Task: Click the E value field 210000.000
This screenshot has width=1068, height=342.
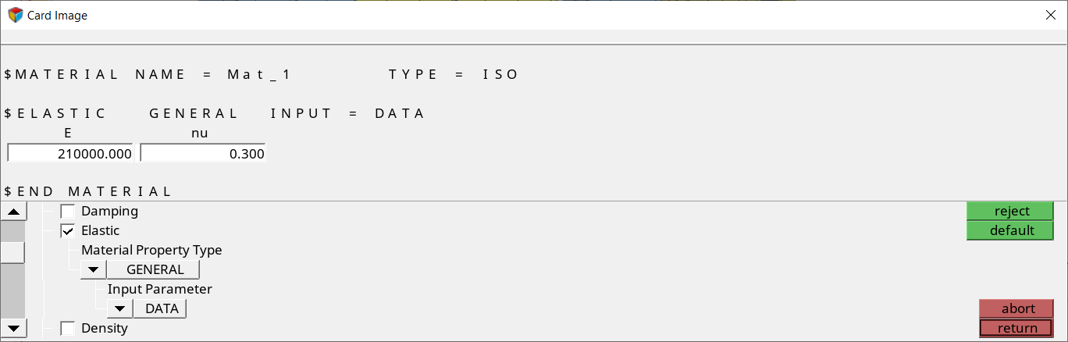Action: [70, 154]
